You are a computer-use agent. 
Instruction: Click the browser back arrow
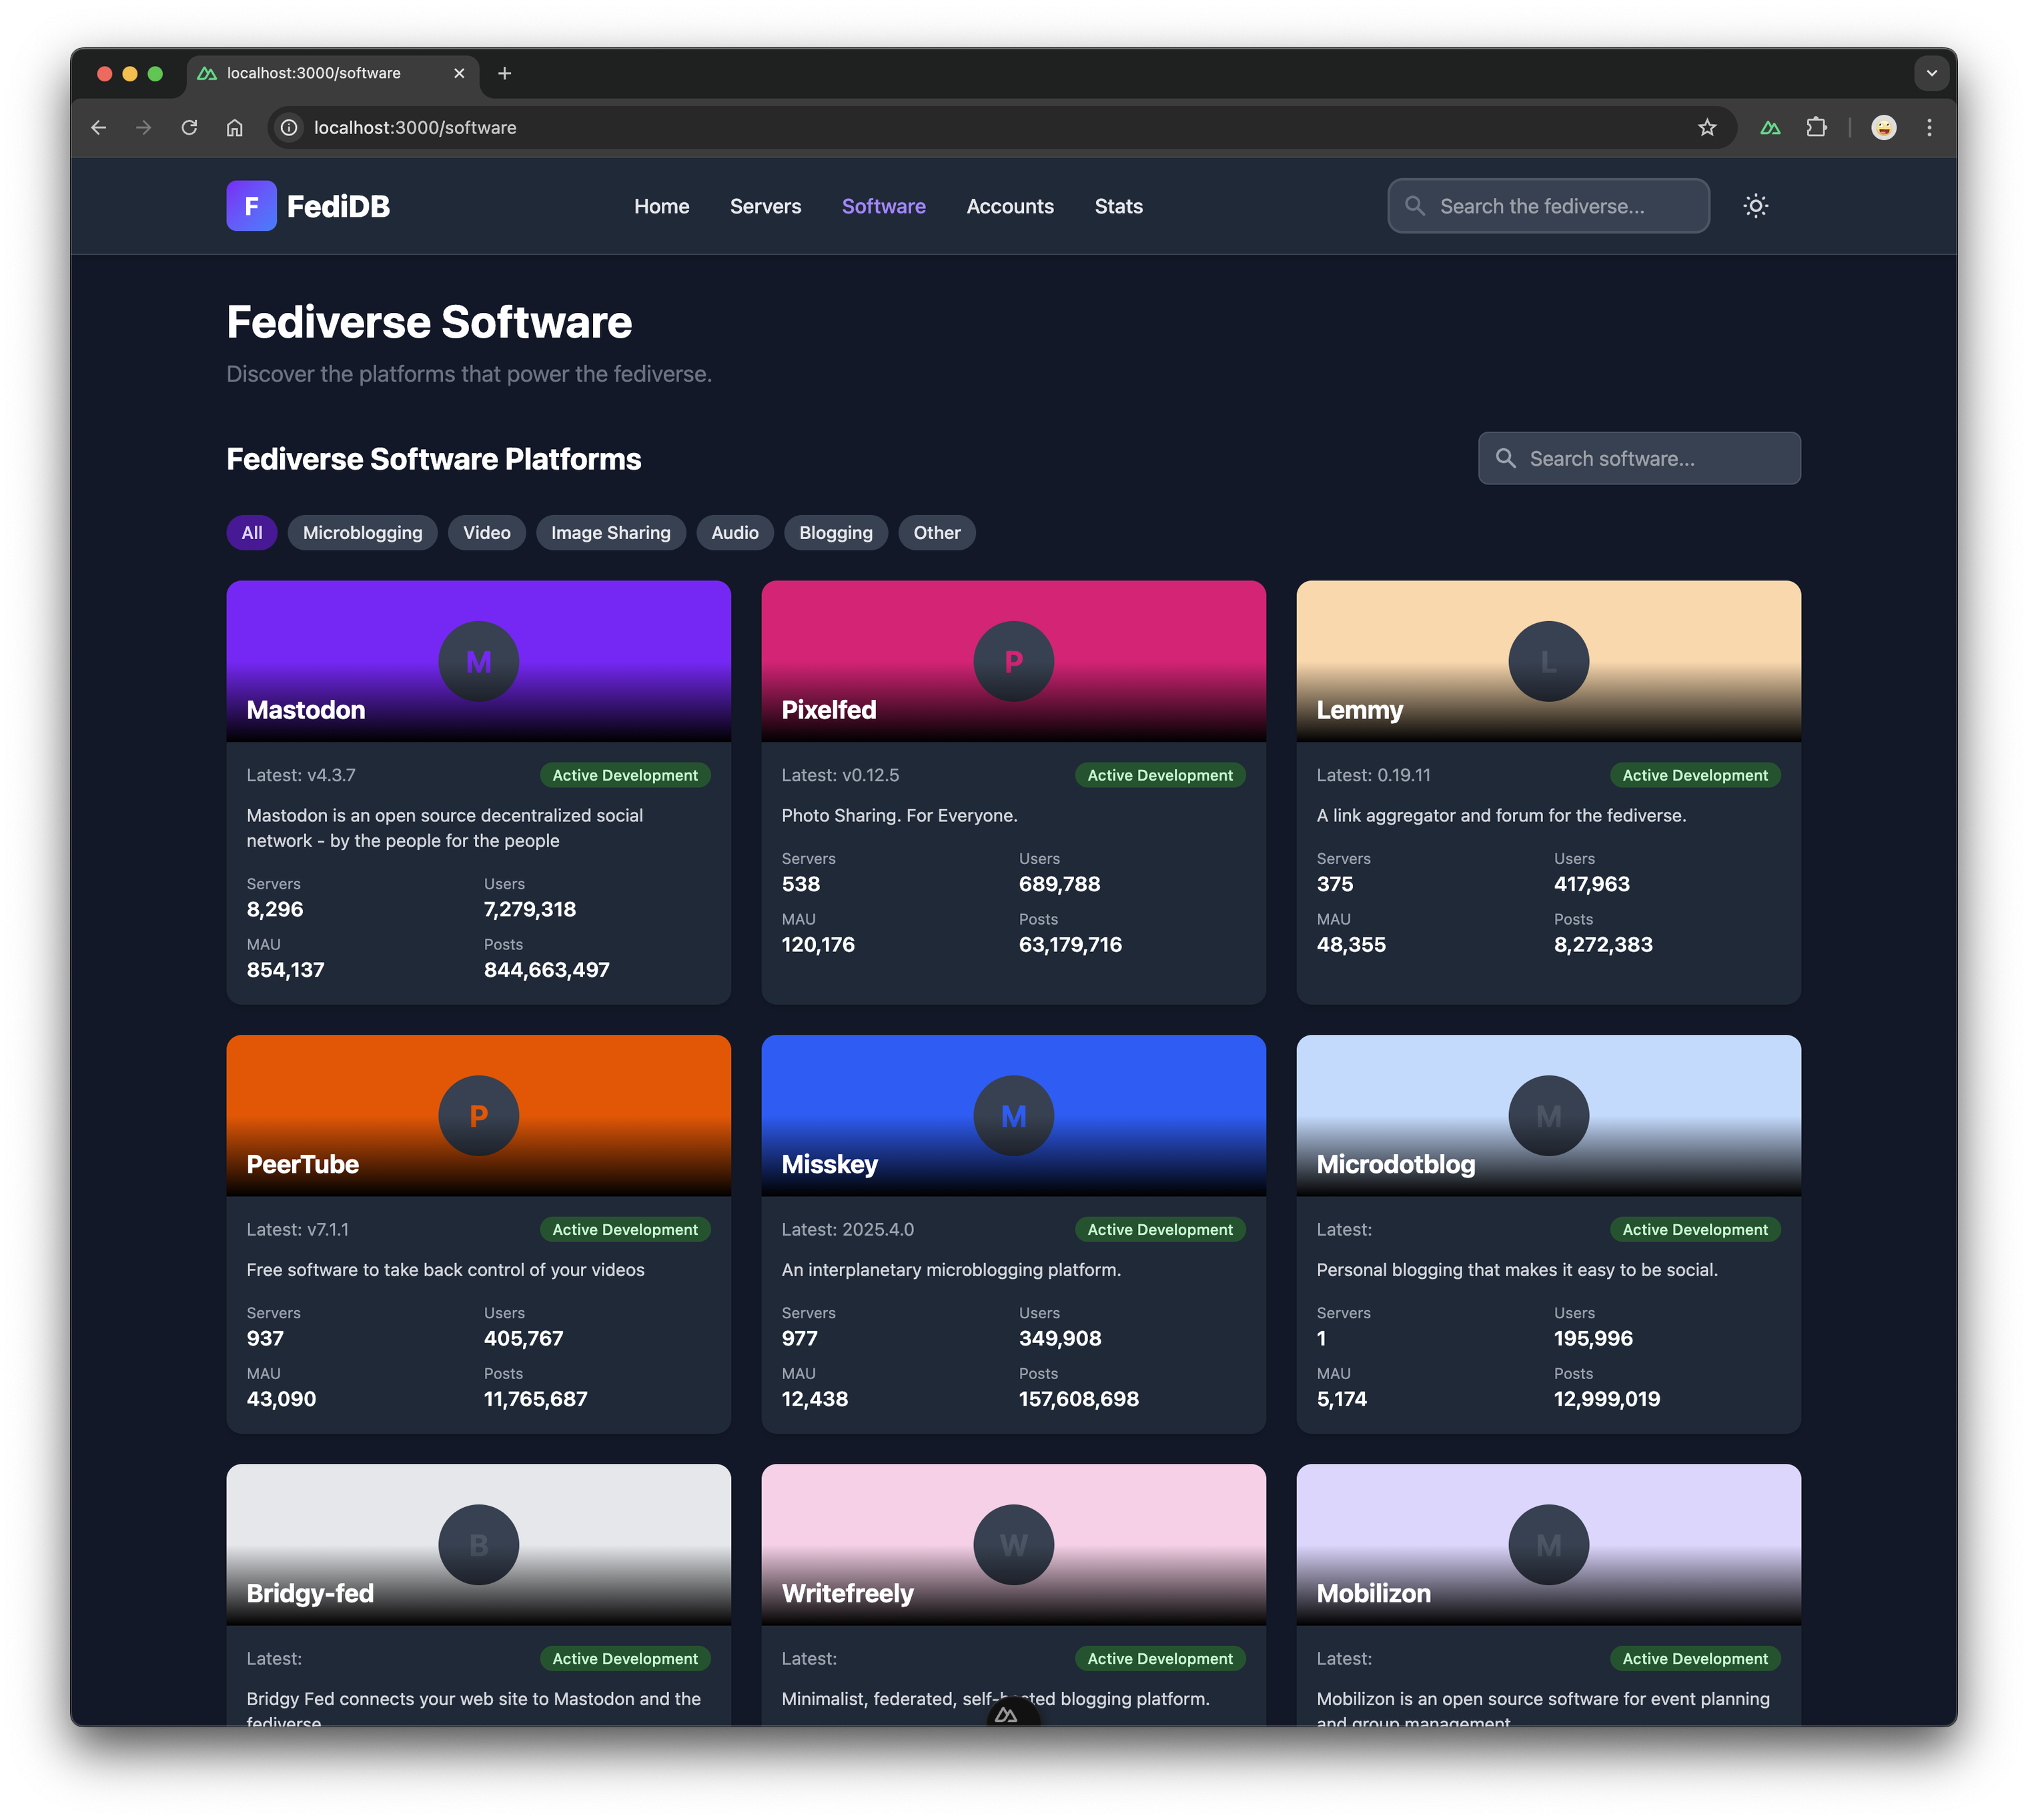98,128
